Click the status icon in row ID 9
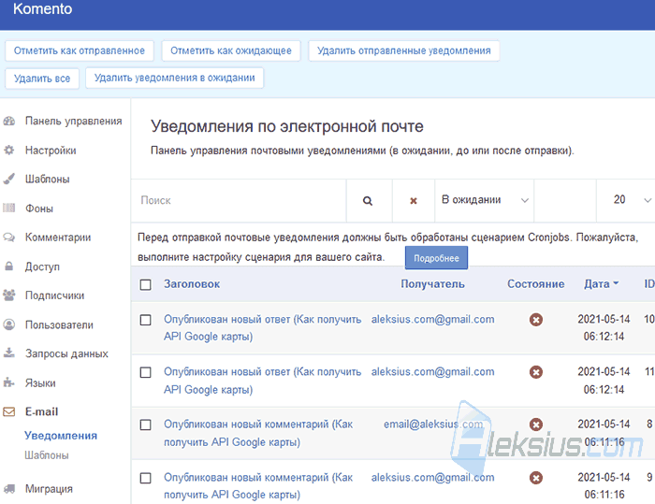Screen dimensions: 655x504 536,478
